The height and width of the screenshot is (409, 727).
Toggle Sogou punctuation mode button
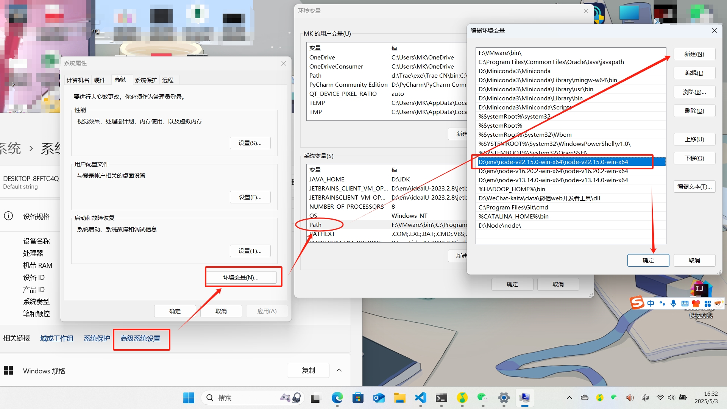tap(662, 303)
